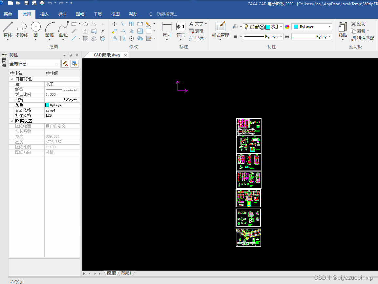Click the 粘贴 paste icon

point(343,27)
